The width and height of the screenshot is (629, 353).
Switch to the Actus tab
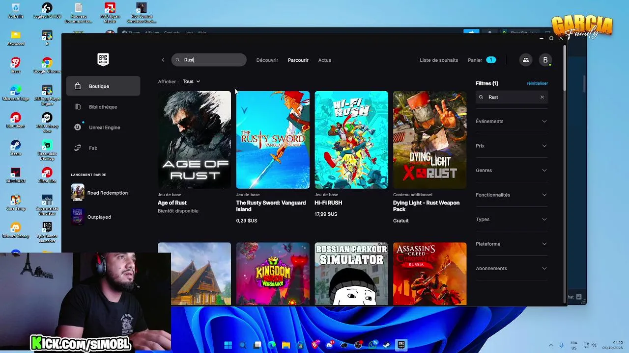[325, 60]
